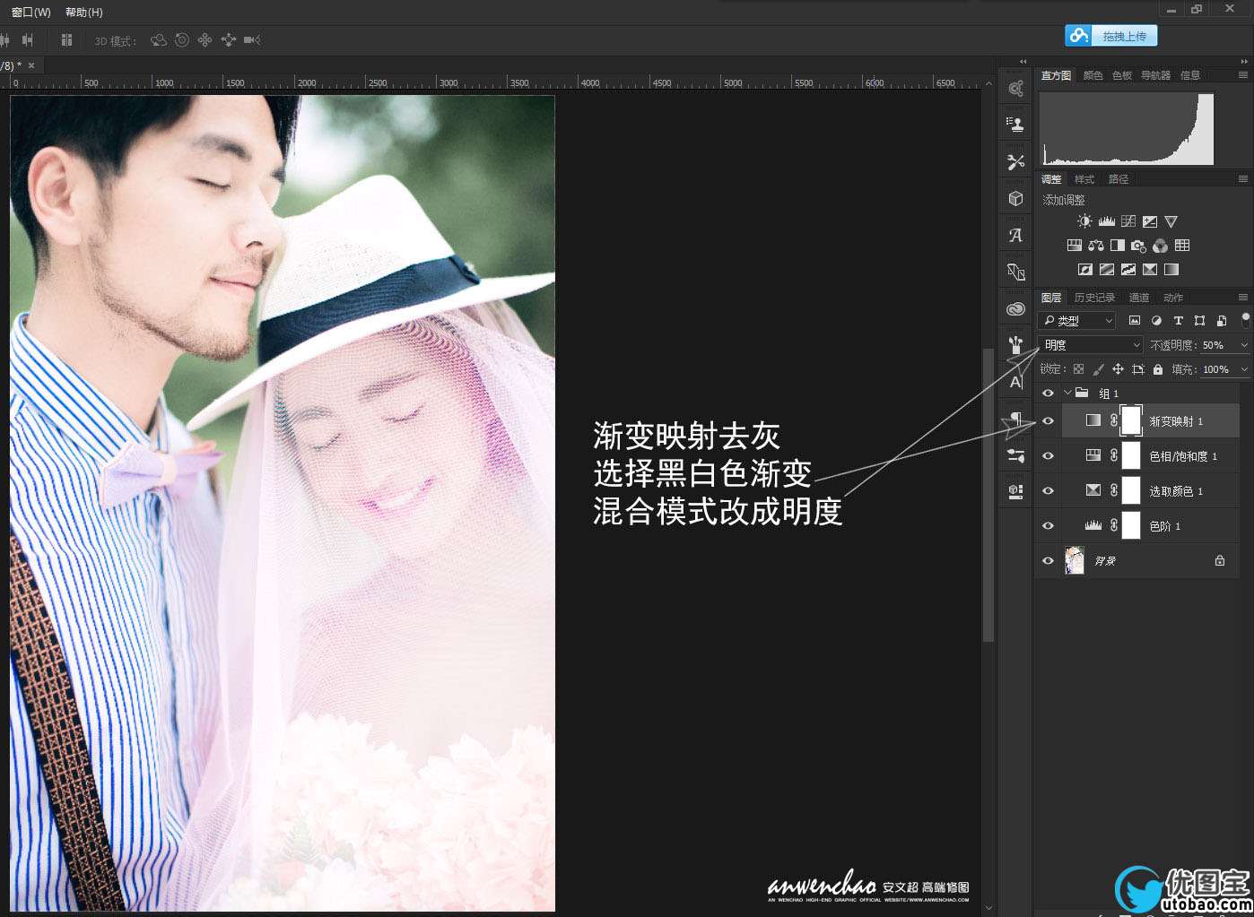Toggle the layer filter on/off switch
Screen dimensions: 1254x917
coord(1245,319)
